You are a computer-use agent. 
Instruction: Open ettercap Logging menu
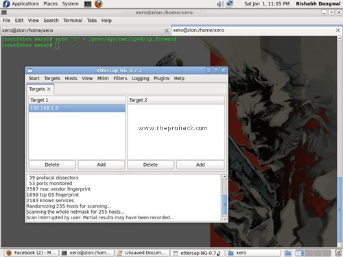coord(141,78)
